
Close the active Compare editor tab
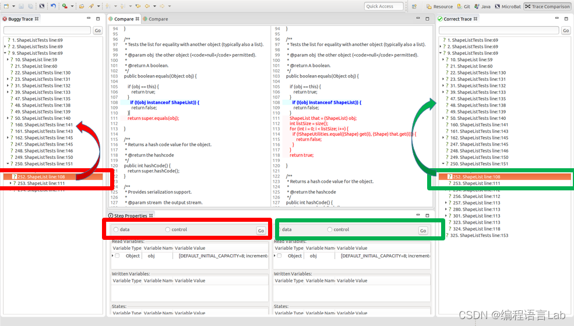click(138, 19)
